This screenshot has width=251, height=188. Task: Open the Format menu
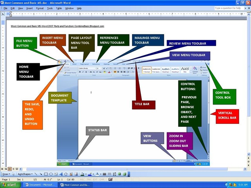[x=40, y=8]
